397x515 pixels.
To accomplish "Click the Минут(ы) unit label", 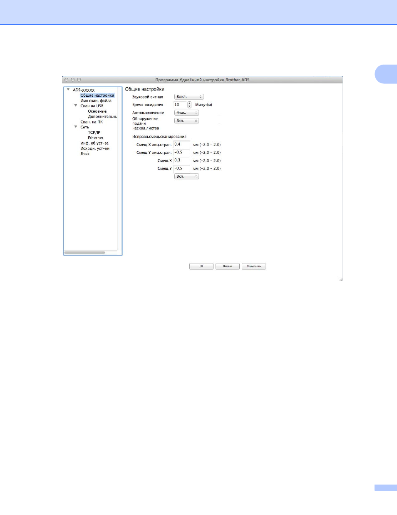I will (203, 105).
